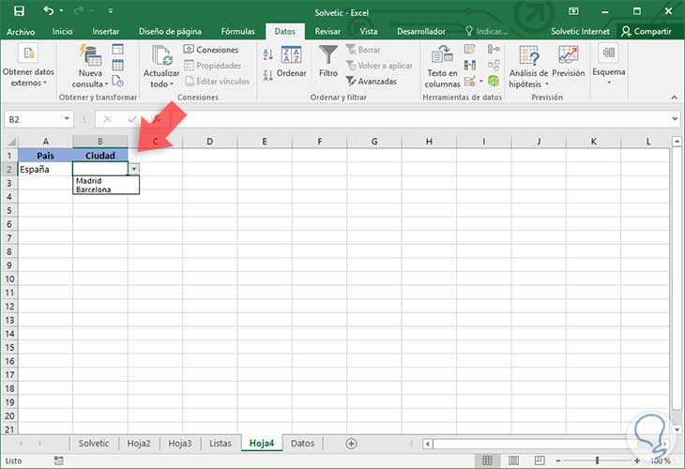Open Obtener datos externos menu
The width and height of the screenshot is (685, 469).
[x=28, y=66]
